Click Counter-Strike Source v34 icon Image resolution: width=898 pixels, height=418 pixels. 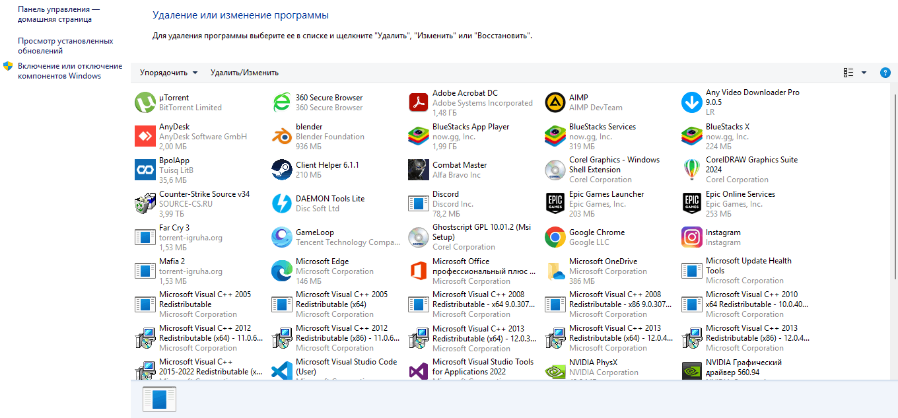click(145, 203)
